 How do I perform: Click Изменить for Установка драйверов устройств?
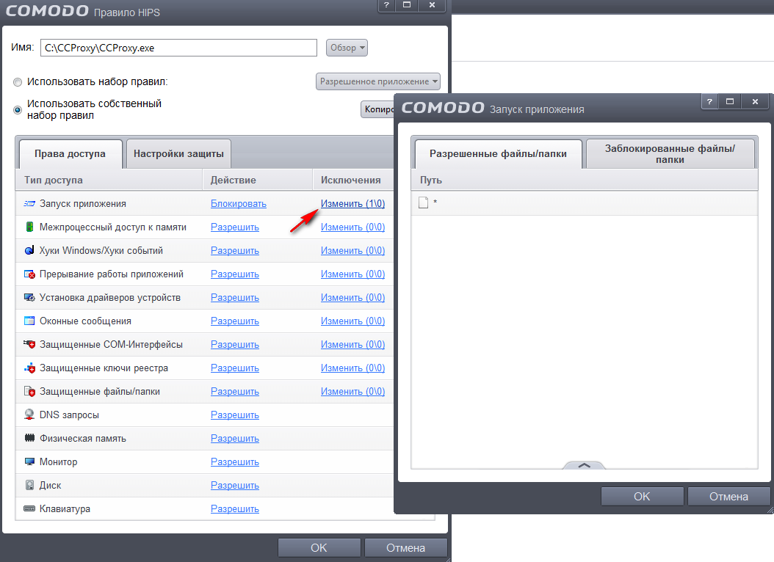[353, 298]
